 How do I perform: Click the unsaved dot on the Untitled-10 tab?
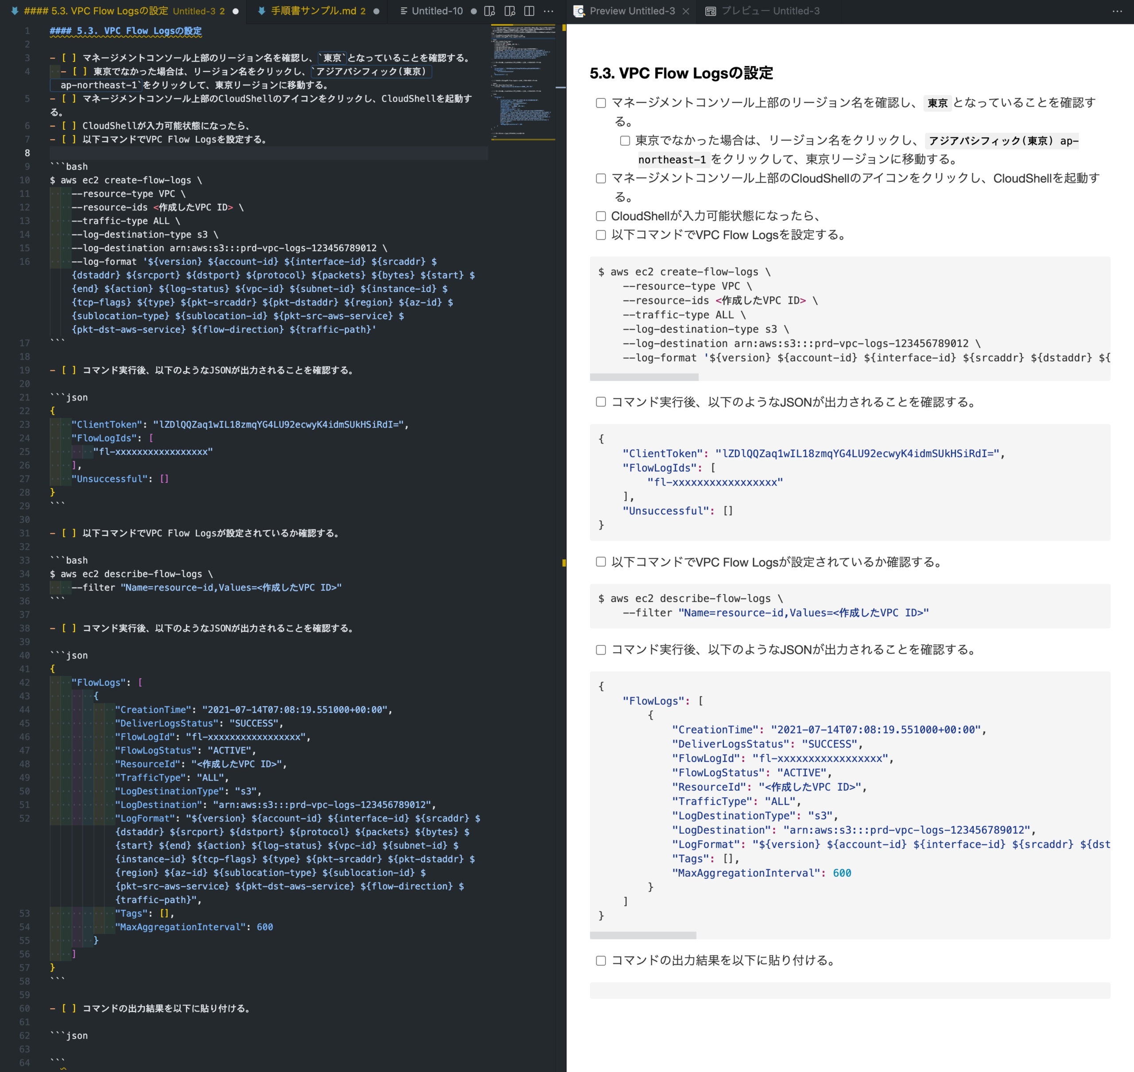tap(474, 11)
